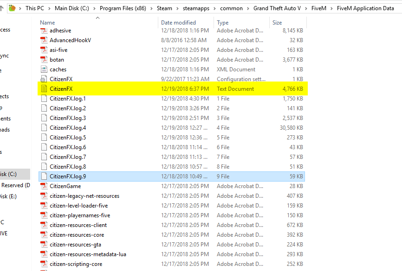Click the icon for citizen-level-loader-five

[x=44, y=206]
